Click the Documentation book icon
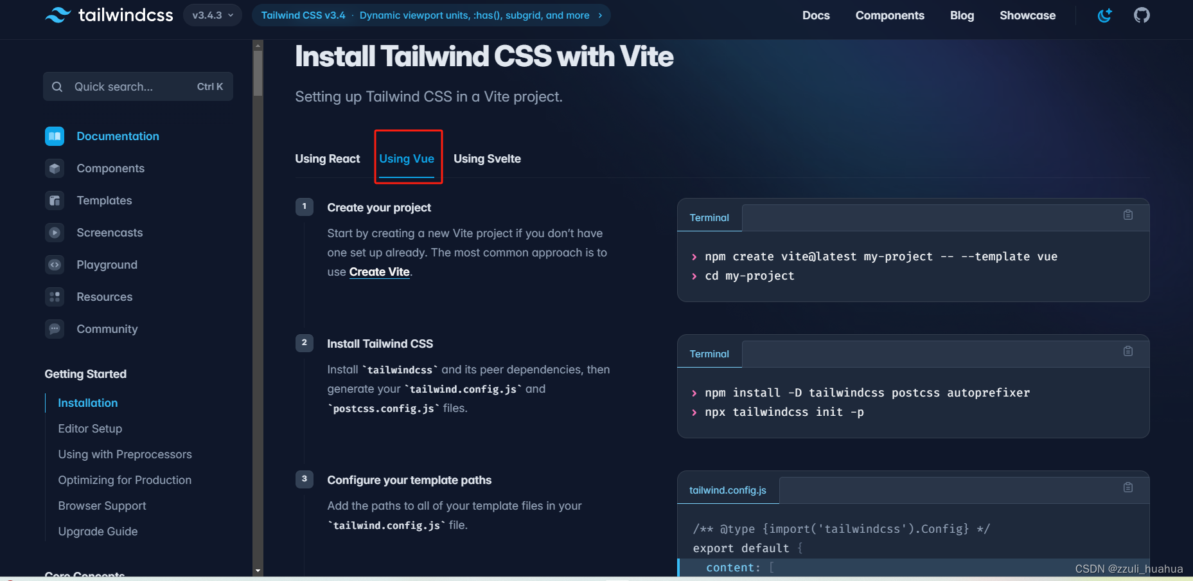The height and width of the screenshot is (581, 1193). (55, 136)
